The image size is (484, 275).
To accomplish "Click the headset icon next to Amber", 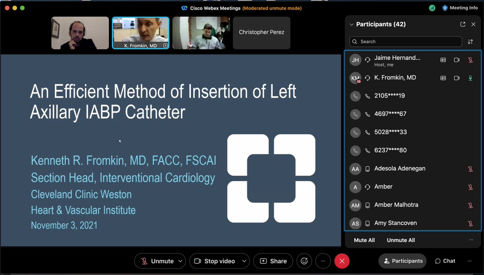I will click(367, 187).
